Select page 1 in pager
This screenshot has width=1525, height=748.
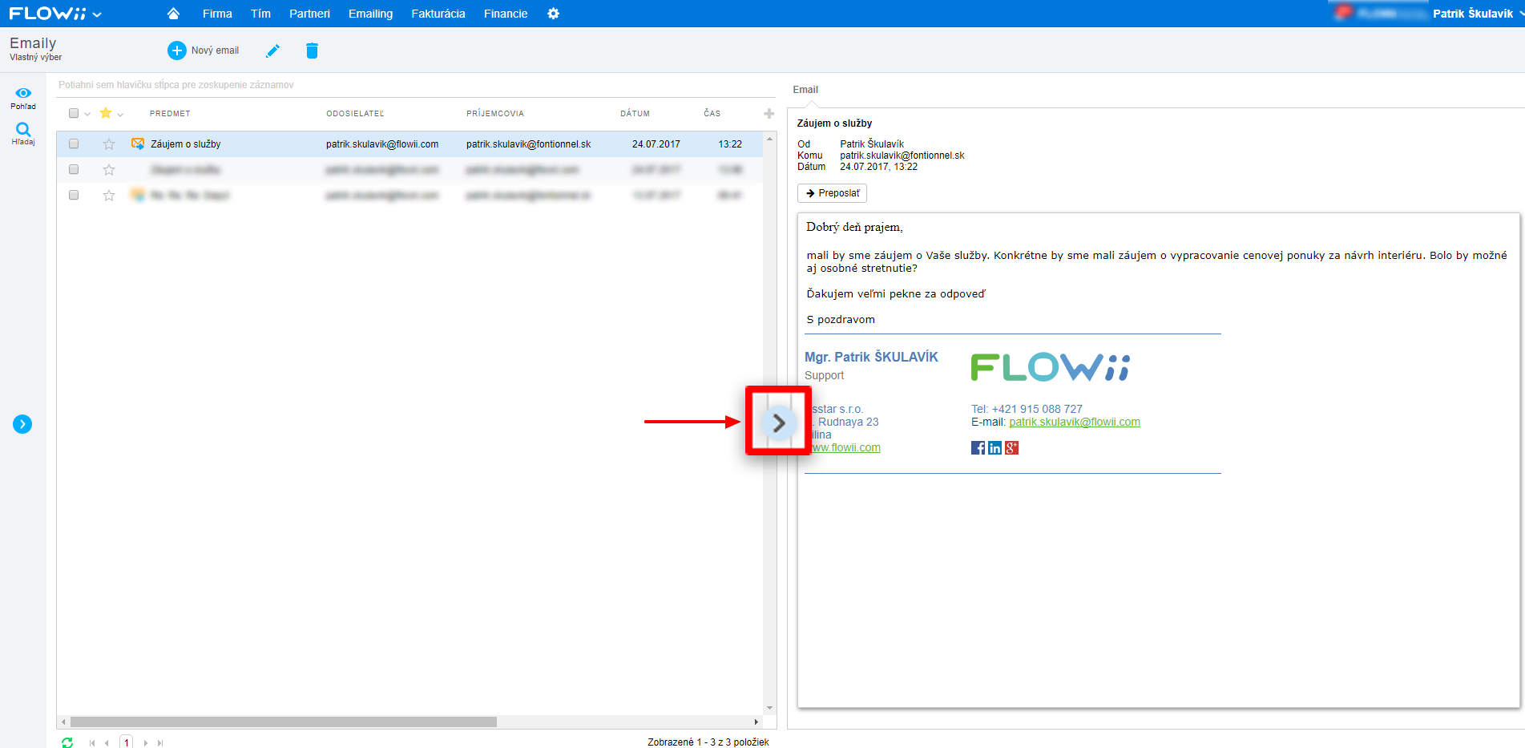(x=126, y=742)
